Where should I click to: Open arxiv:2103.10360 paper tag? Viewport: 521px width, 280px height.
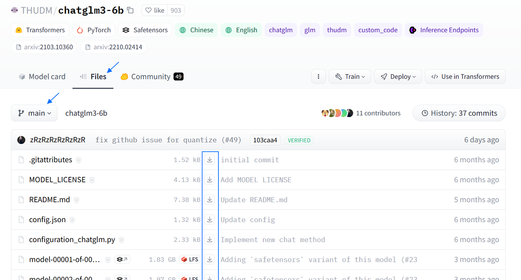tap(44, 47)
